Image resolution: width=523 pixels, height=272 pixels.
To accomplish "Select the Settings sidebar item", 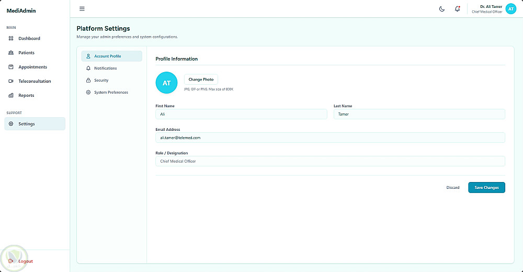I will coord(35,124).
